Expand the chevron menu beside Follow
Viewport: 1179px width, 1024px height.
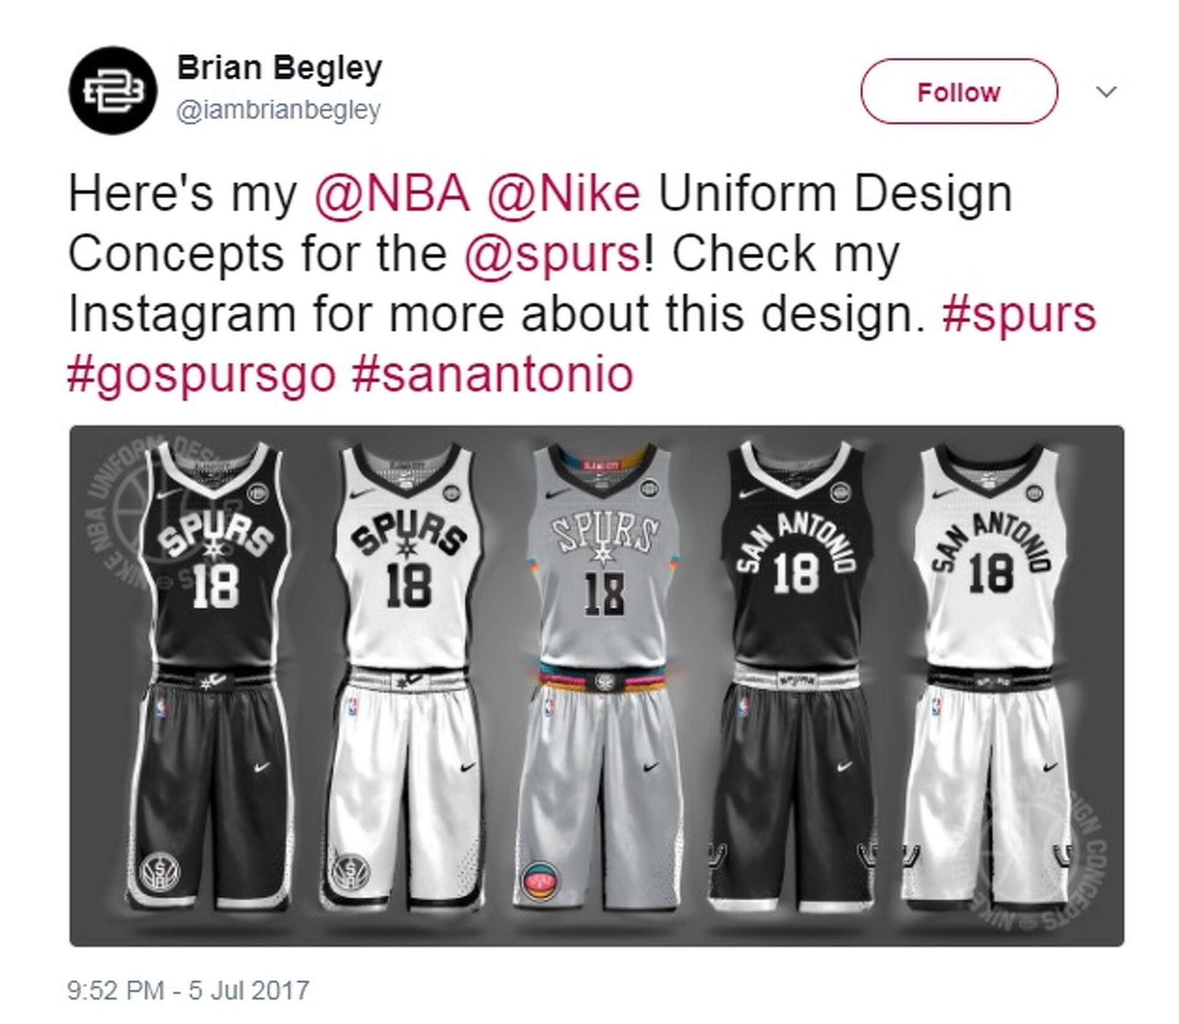(1106, 92)
